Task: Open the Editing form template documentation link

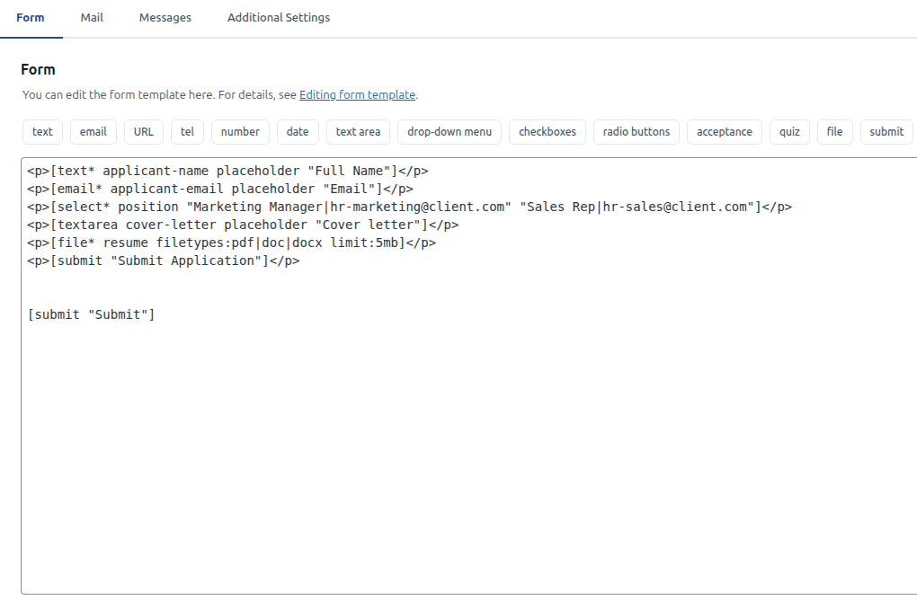Action: point(357,94)
